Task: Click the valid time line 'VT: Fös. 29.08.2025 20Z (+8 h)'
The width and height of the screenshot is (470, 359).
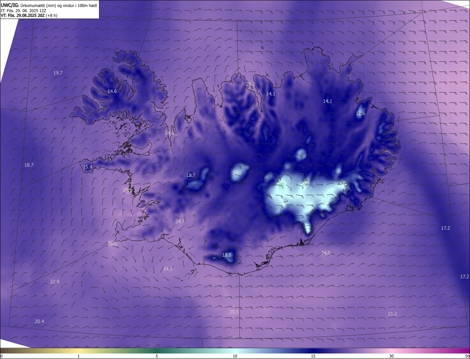Action: tap(29, 15)
